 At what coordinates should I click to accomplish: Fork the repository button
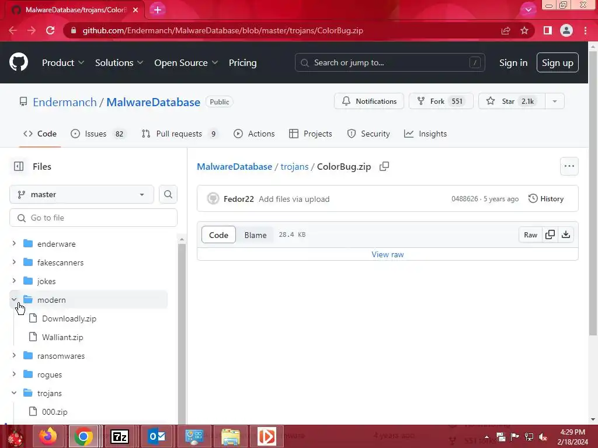coord(441,101)
